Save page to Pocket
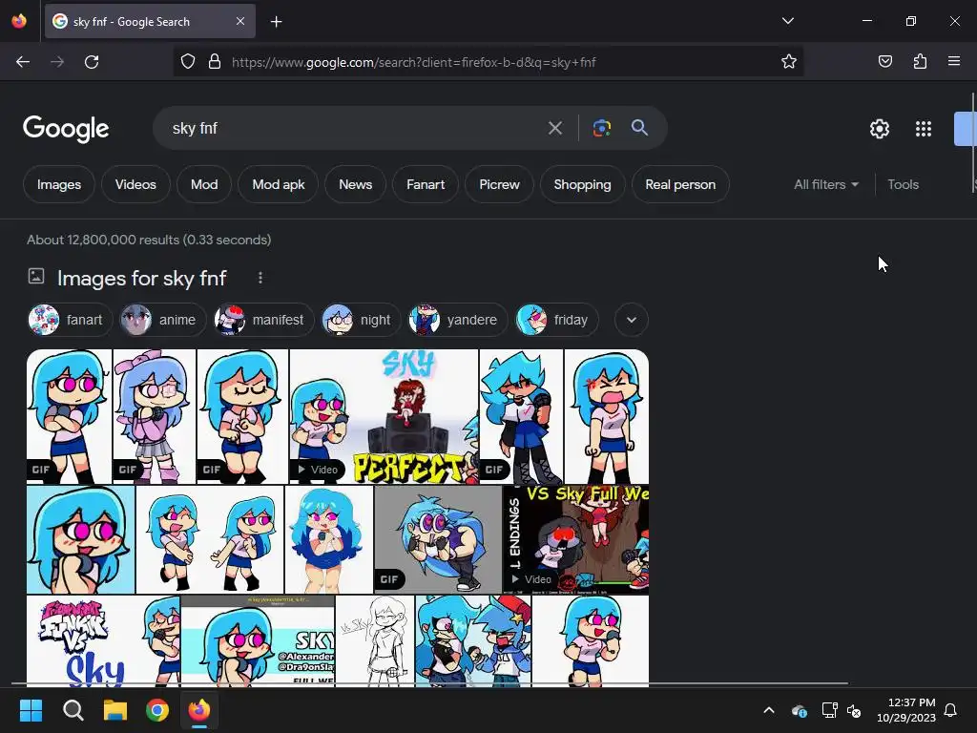This screenshot has height=733, width=977. click(884, 61)
